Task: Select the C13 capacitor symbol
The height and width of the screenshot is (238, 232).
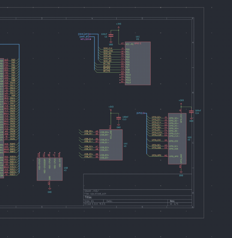Action: point(119,118)
